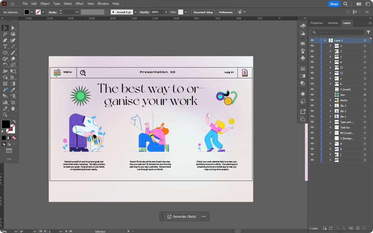This screenshot has height=233, width=373.
Task: Select the Zoom tool in toolbar
Action: [x=5, y=115]
